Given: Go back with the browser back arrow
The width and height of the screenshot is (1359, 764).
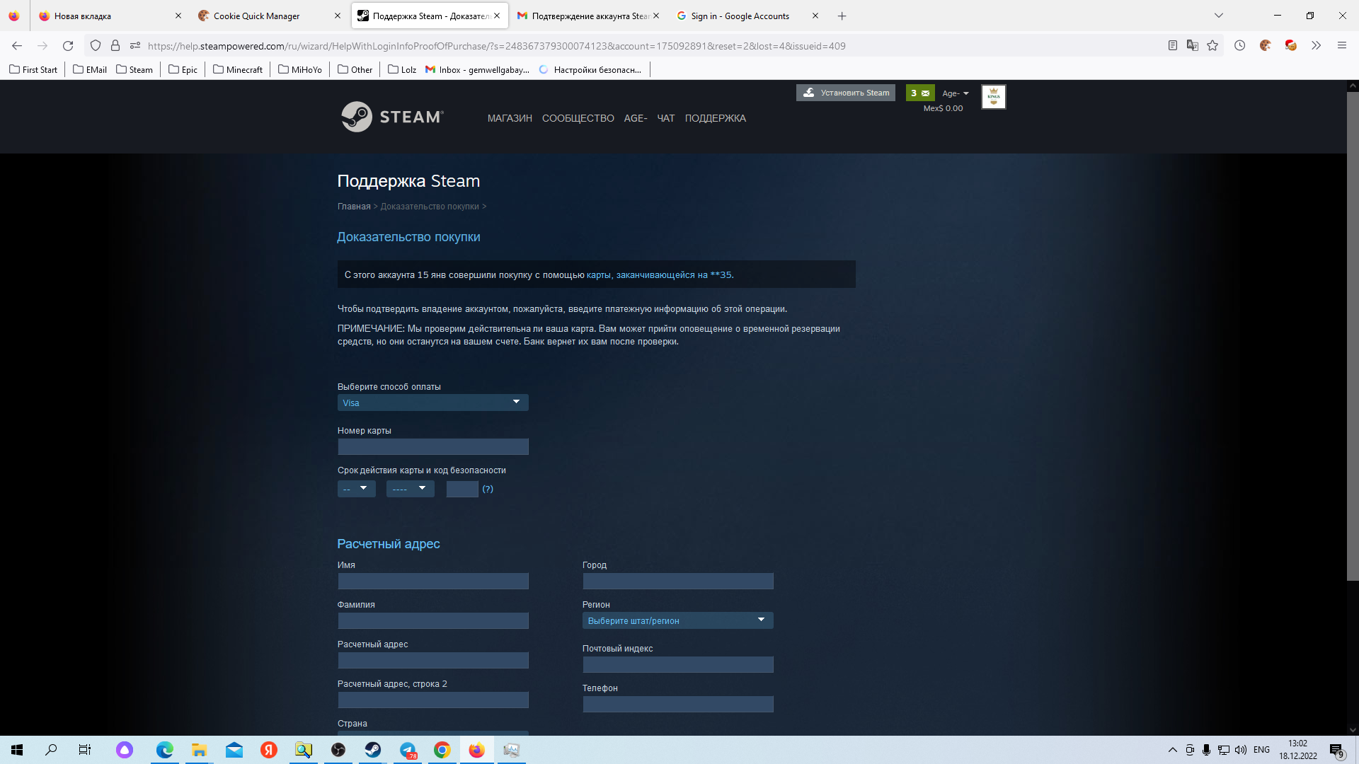Looking at the screenshot, I should pyautogui.click(x=17, y=46).
